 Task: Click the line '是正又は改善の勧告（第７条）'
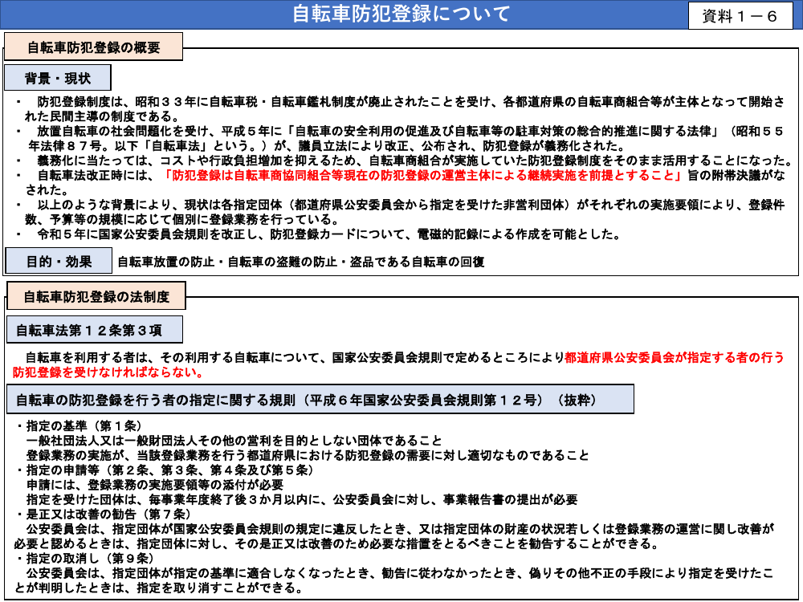(x=104, y=514)
